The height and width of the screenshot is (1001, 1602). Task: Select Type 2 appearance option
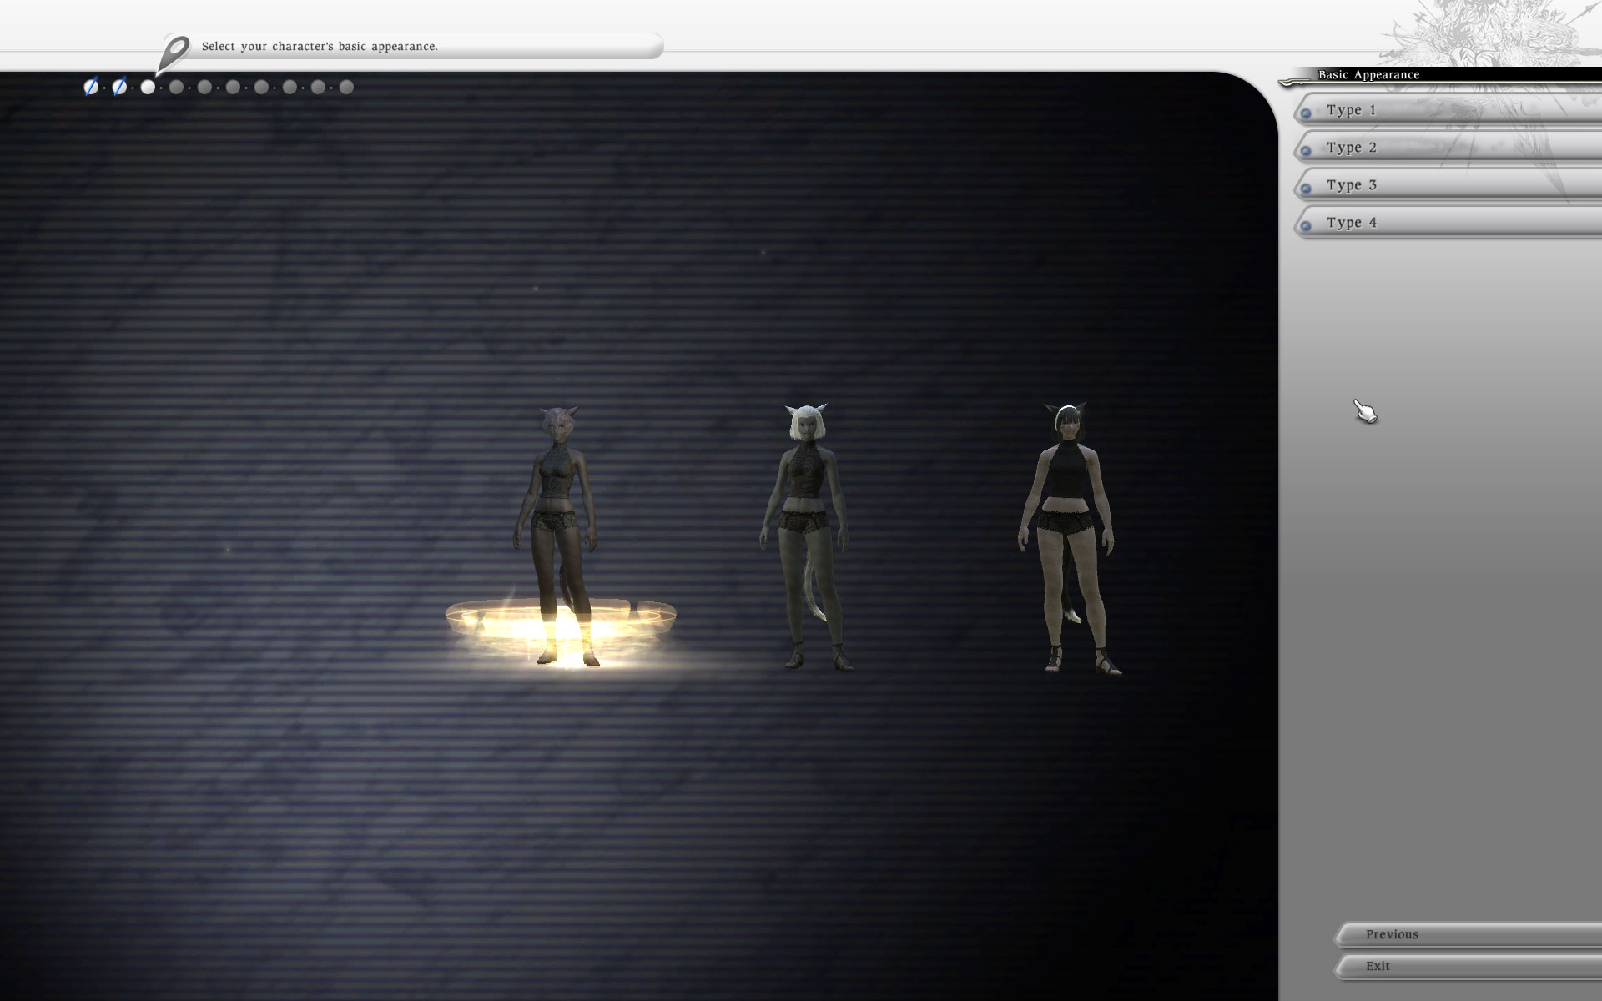(x=1448, y=148)
